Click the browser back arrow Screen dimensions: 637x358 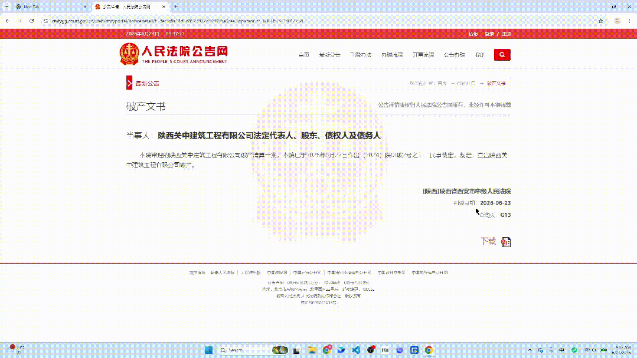coord(8,21)
